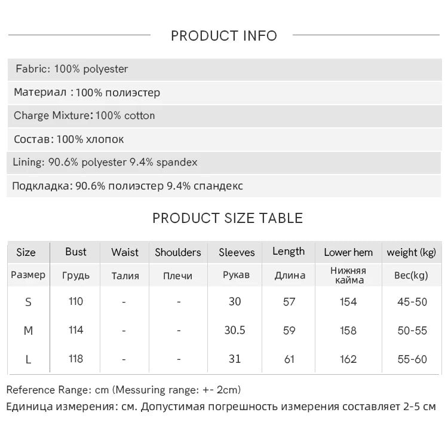This screenshot has height=434, width=448.
Task: Select bust value 118 for size L
Action: click(x=76, y=359)
